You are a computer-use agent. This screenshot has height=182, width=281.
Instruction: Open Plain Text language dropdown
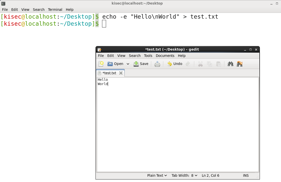157,175
